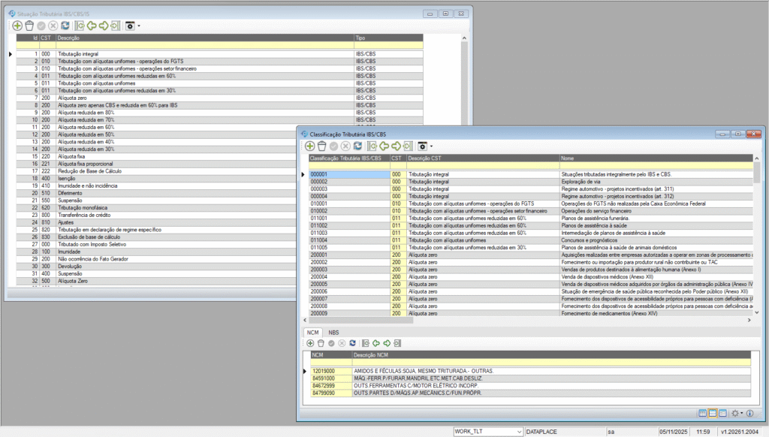Screen dimensions: 769x437
Task: Add new record in Situação Tributária window
Action: click(18, 25)
